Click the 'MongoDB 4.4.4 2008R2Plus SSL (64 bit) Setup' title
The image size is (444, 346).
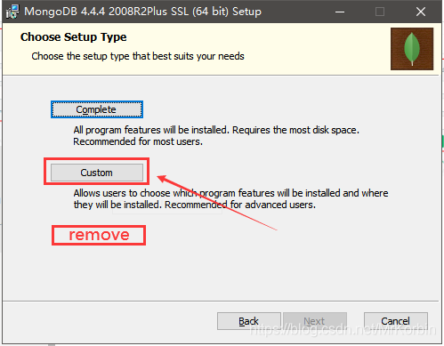tap(142, 12)
